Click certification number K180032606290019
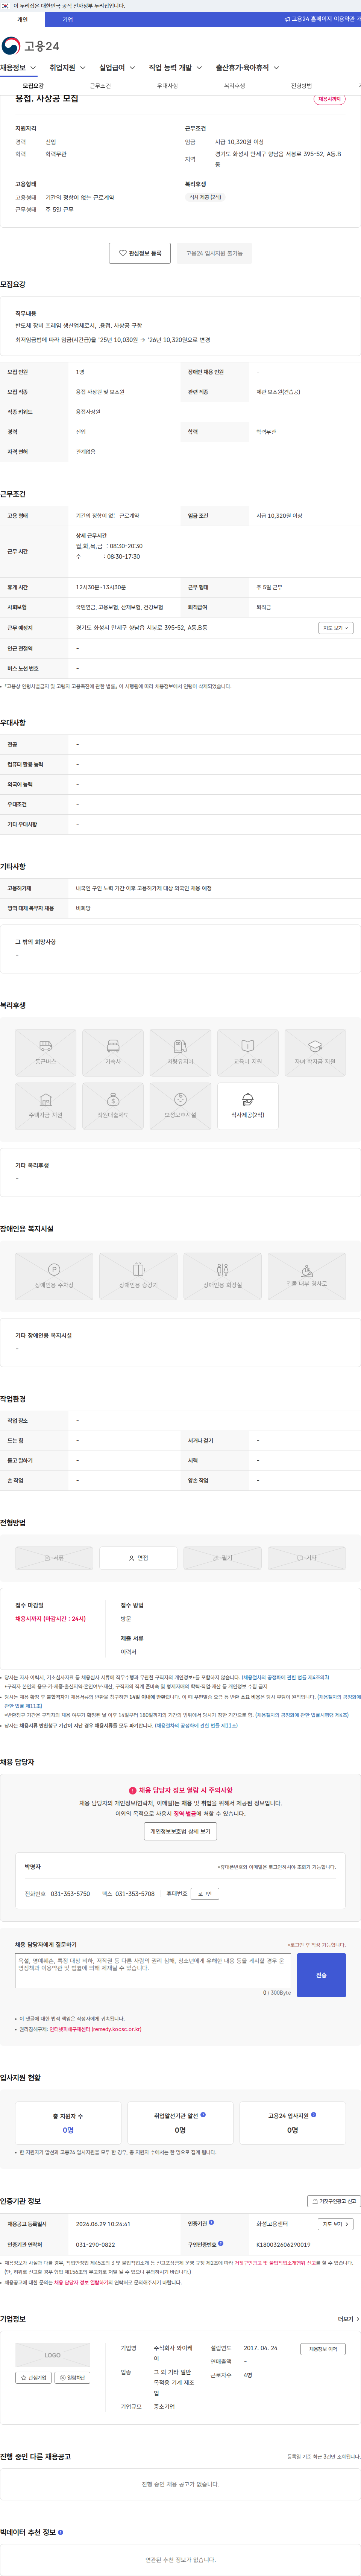Image resolution: width=361 pixels, height=2576 pixels. [283, 2245]
